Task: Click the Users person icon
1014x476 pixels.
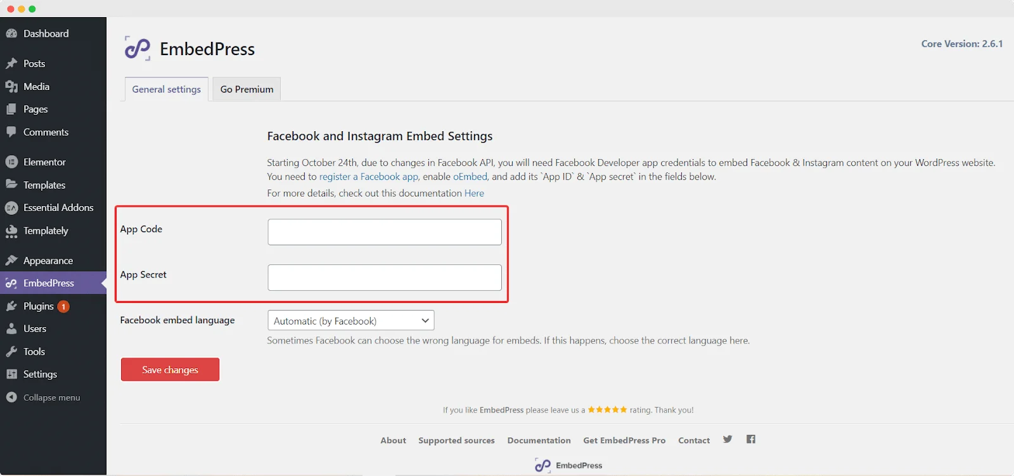Action: tap(11, 329)
